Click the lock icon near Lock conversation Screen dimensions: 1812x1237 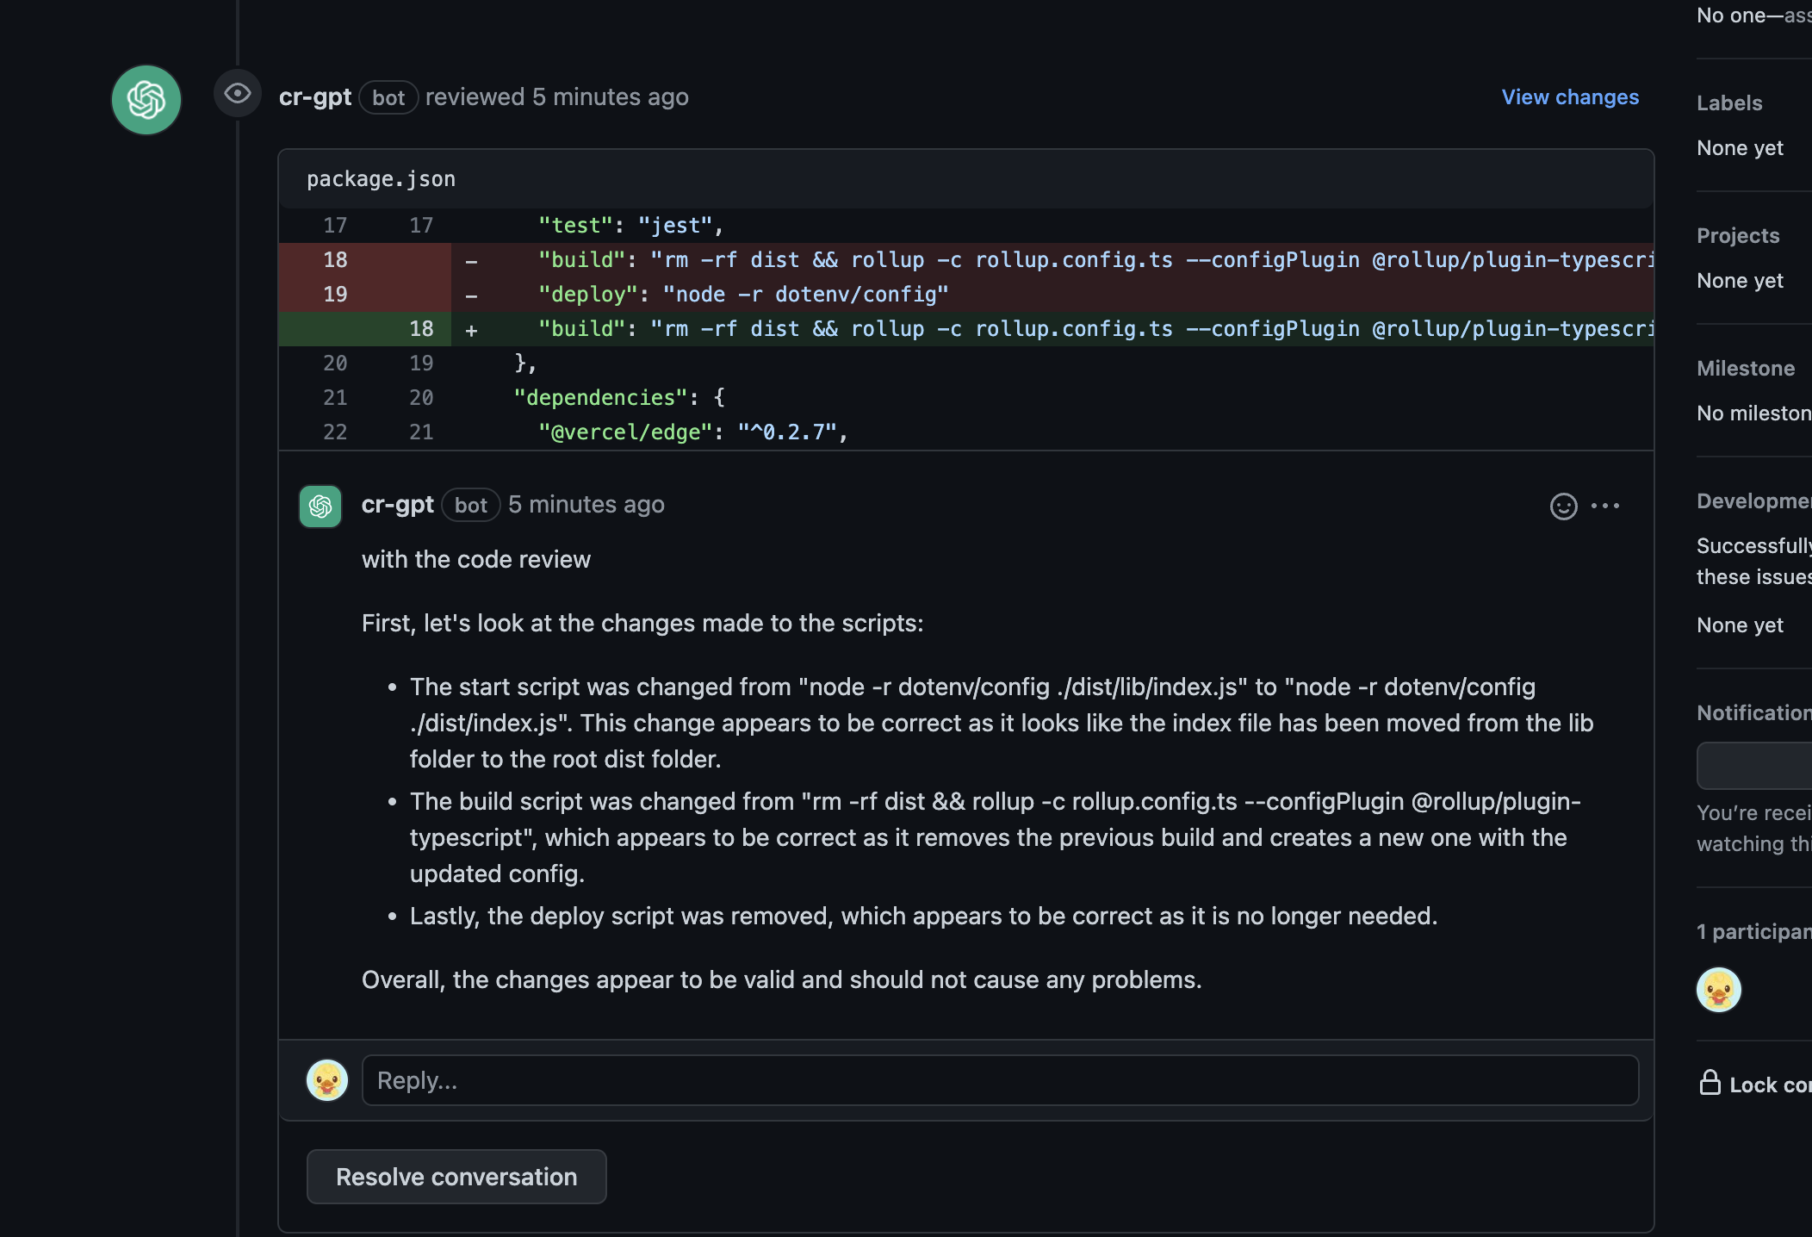[1710, 1084]
